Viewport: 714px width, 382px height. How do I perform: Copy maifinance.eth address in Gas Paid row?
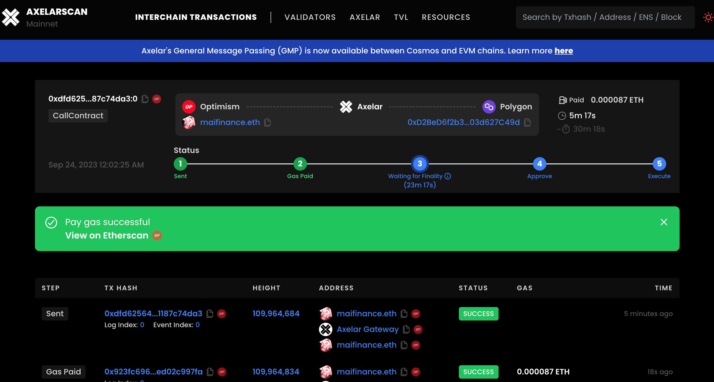[x=404, y=372]
